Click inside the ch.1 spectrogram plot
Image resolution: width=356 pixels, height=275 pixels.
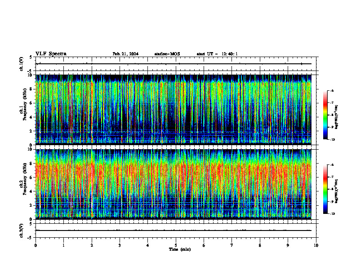pyautogui.click(x=174, y=110)
